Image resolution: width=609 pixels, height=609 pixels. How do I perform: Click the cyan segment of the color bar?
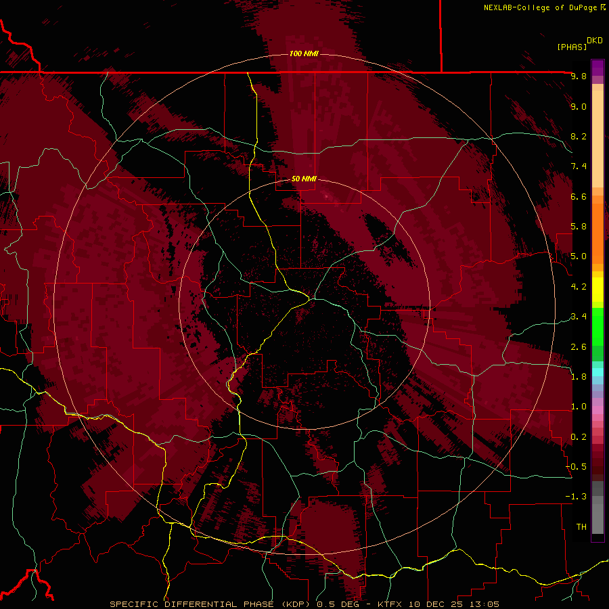click(597, 372)
